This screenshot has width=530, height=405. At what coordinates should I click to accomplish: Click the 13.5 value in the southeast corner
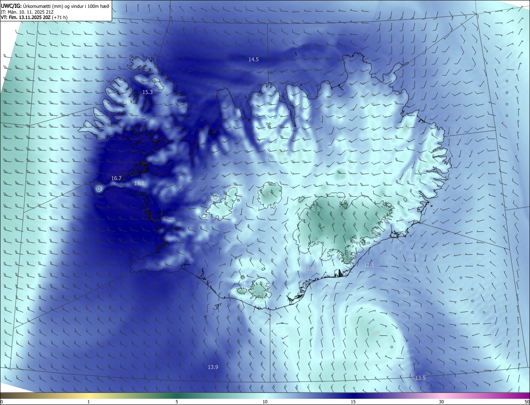(x=420, y=378)
